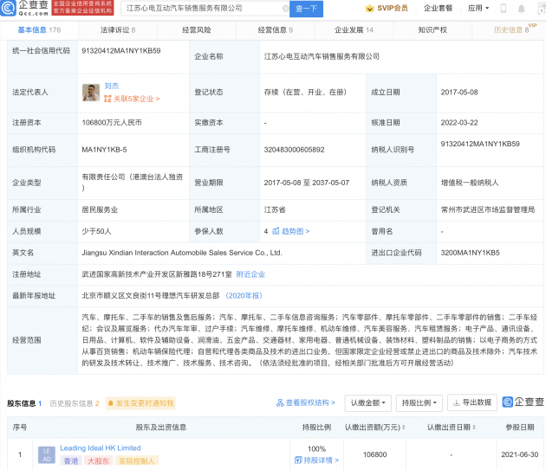
Task: Click organization code MA1NY1KB-5
Action: click(x=104, y=150)
